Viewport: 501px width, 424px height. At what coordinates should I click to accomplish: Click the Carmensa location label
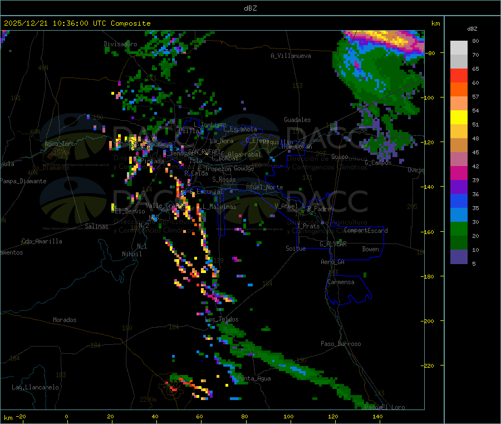(341, 282)
